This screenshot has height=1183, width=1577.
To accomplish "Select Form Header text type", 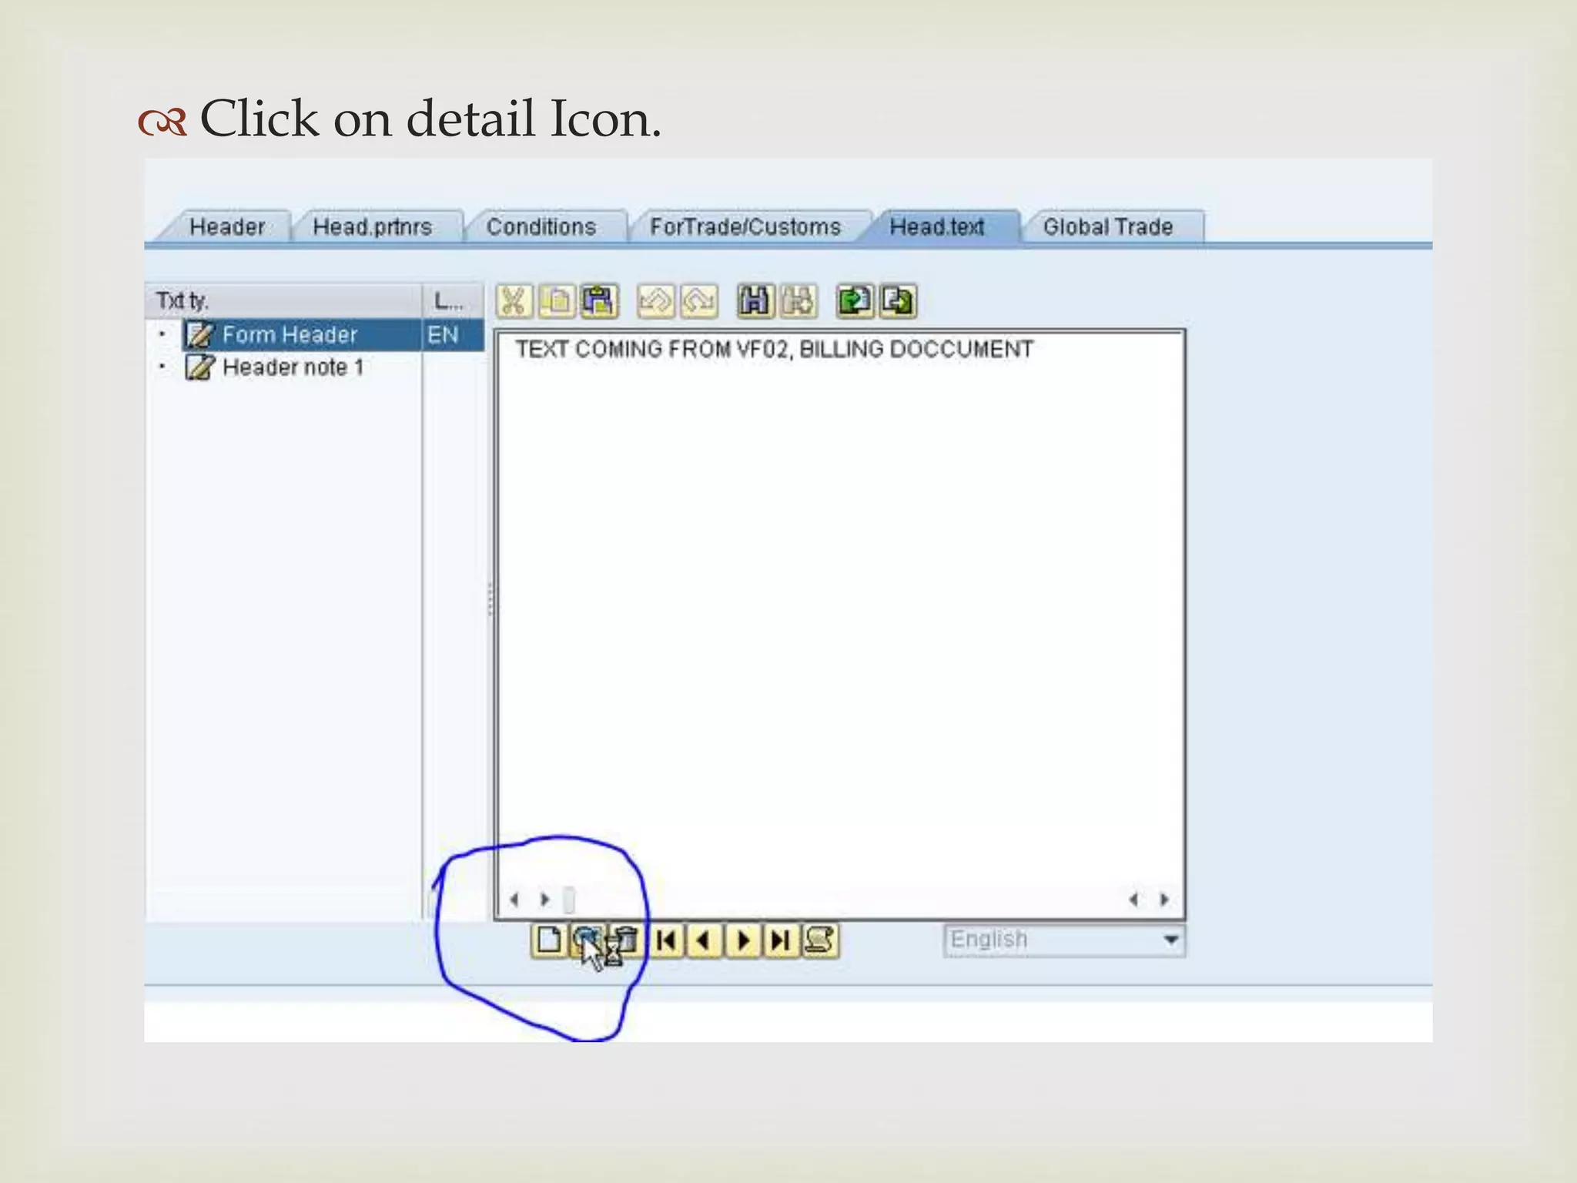I will 290,335.
